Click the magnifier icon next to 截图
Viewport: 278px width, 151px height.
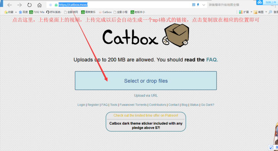click(x=270, y=12)
